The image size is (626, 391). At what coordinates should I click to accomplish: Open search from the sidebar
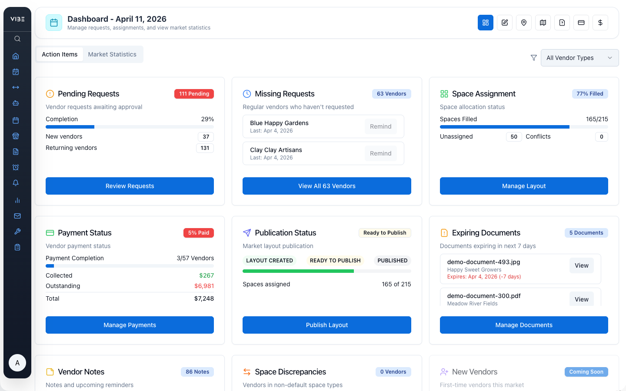pyautogui.click(x=17, y=38)
